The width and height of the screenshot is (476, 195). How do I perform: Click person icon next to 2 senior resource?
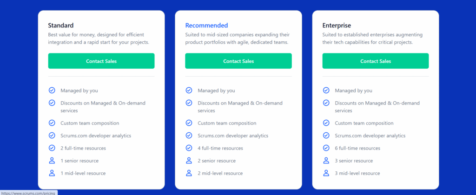(x=189, y=161)
